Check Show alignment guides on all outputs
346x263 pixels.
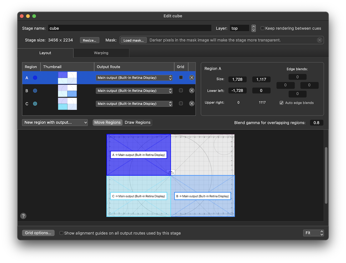coord(61,233)
